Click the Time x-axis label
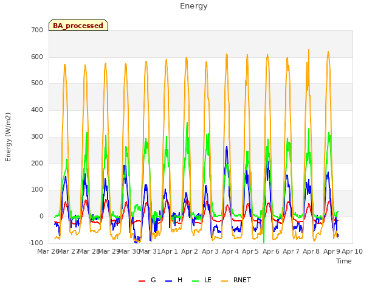This screenshot has height=292, width=389. 344,261
